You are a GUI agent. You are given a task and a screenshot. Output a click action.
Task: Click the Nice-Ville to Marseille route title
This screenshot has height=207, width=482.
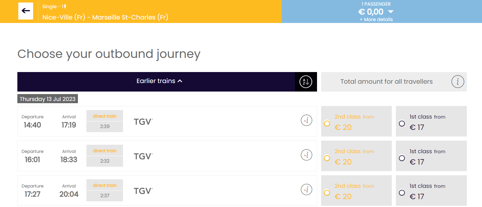[x=105, y=17]
